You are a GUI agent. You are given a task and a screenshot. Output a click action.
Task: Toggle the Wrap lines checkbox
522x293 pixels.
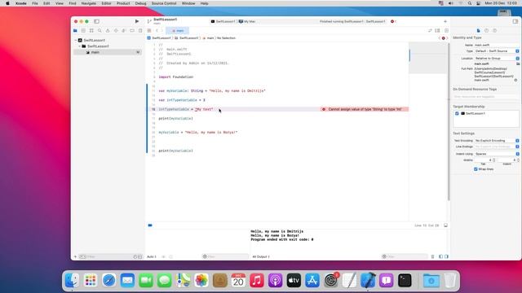pyautogui.click(x=476, y=169)
